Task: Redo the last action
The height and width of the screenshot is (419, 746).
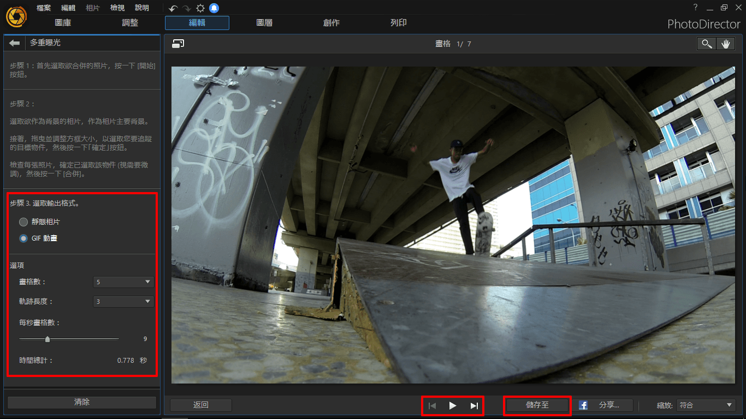Action: pos(187,8)
